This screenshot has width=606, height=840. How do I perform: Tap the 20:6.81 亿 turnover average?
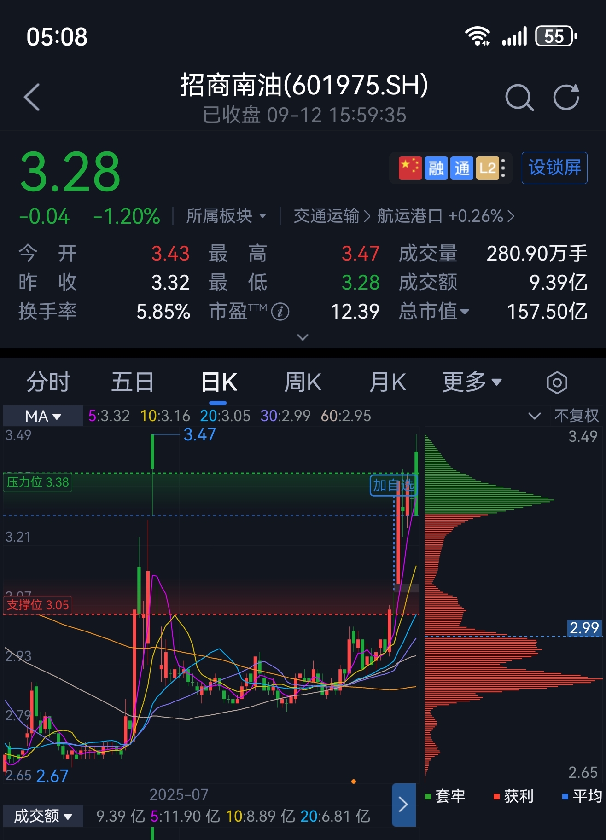coord(335,816)
